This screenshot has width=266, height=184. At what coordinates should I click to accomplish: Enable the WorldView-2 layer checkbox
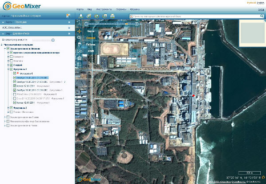pyautogui.click(x=15, y=94)
